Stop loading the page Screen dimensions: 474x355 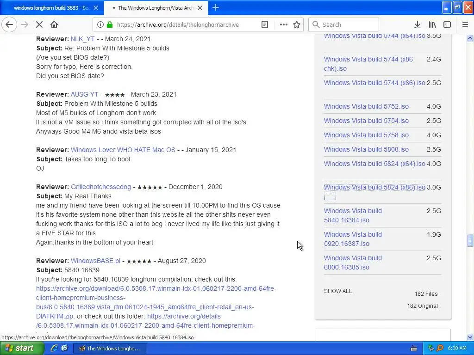(39, 24)
